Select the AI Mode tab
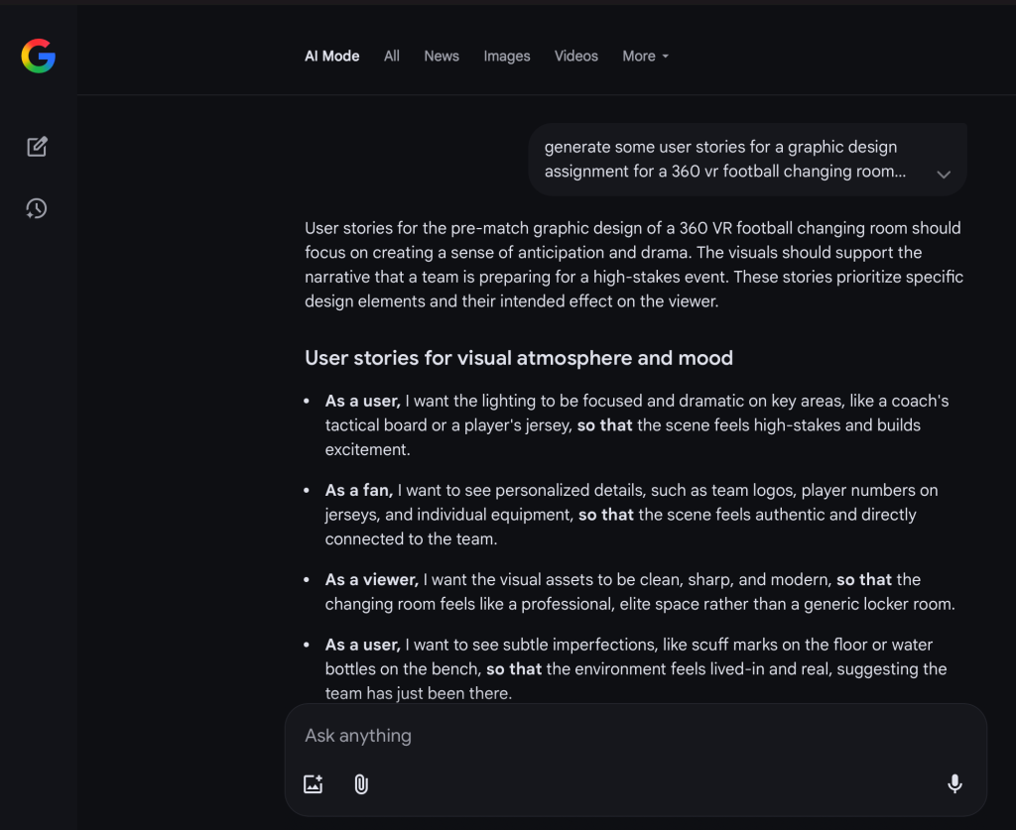The height and width of the screenshot is (830, 1016). pyautogui.click(x=331, y=57)
